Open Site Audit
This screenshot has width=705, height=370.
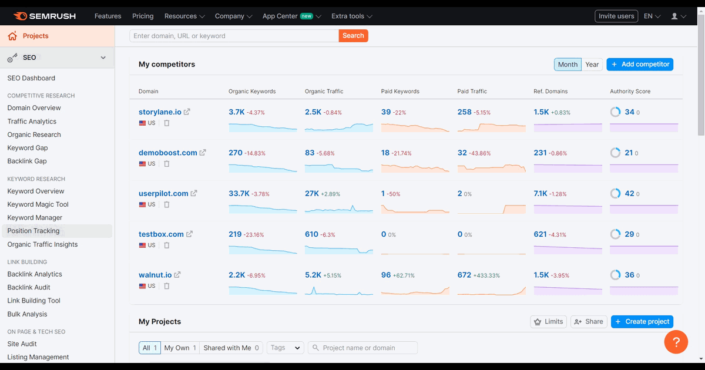[22, 344]
